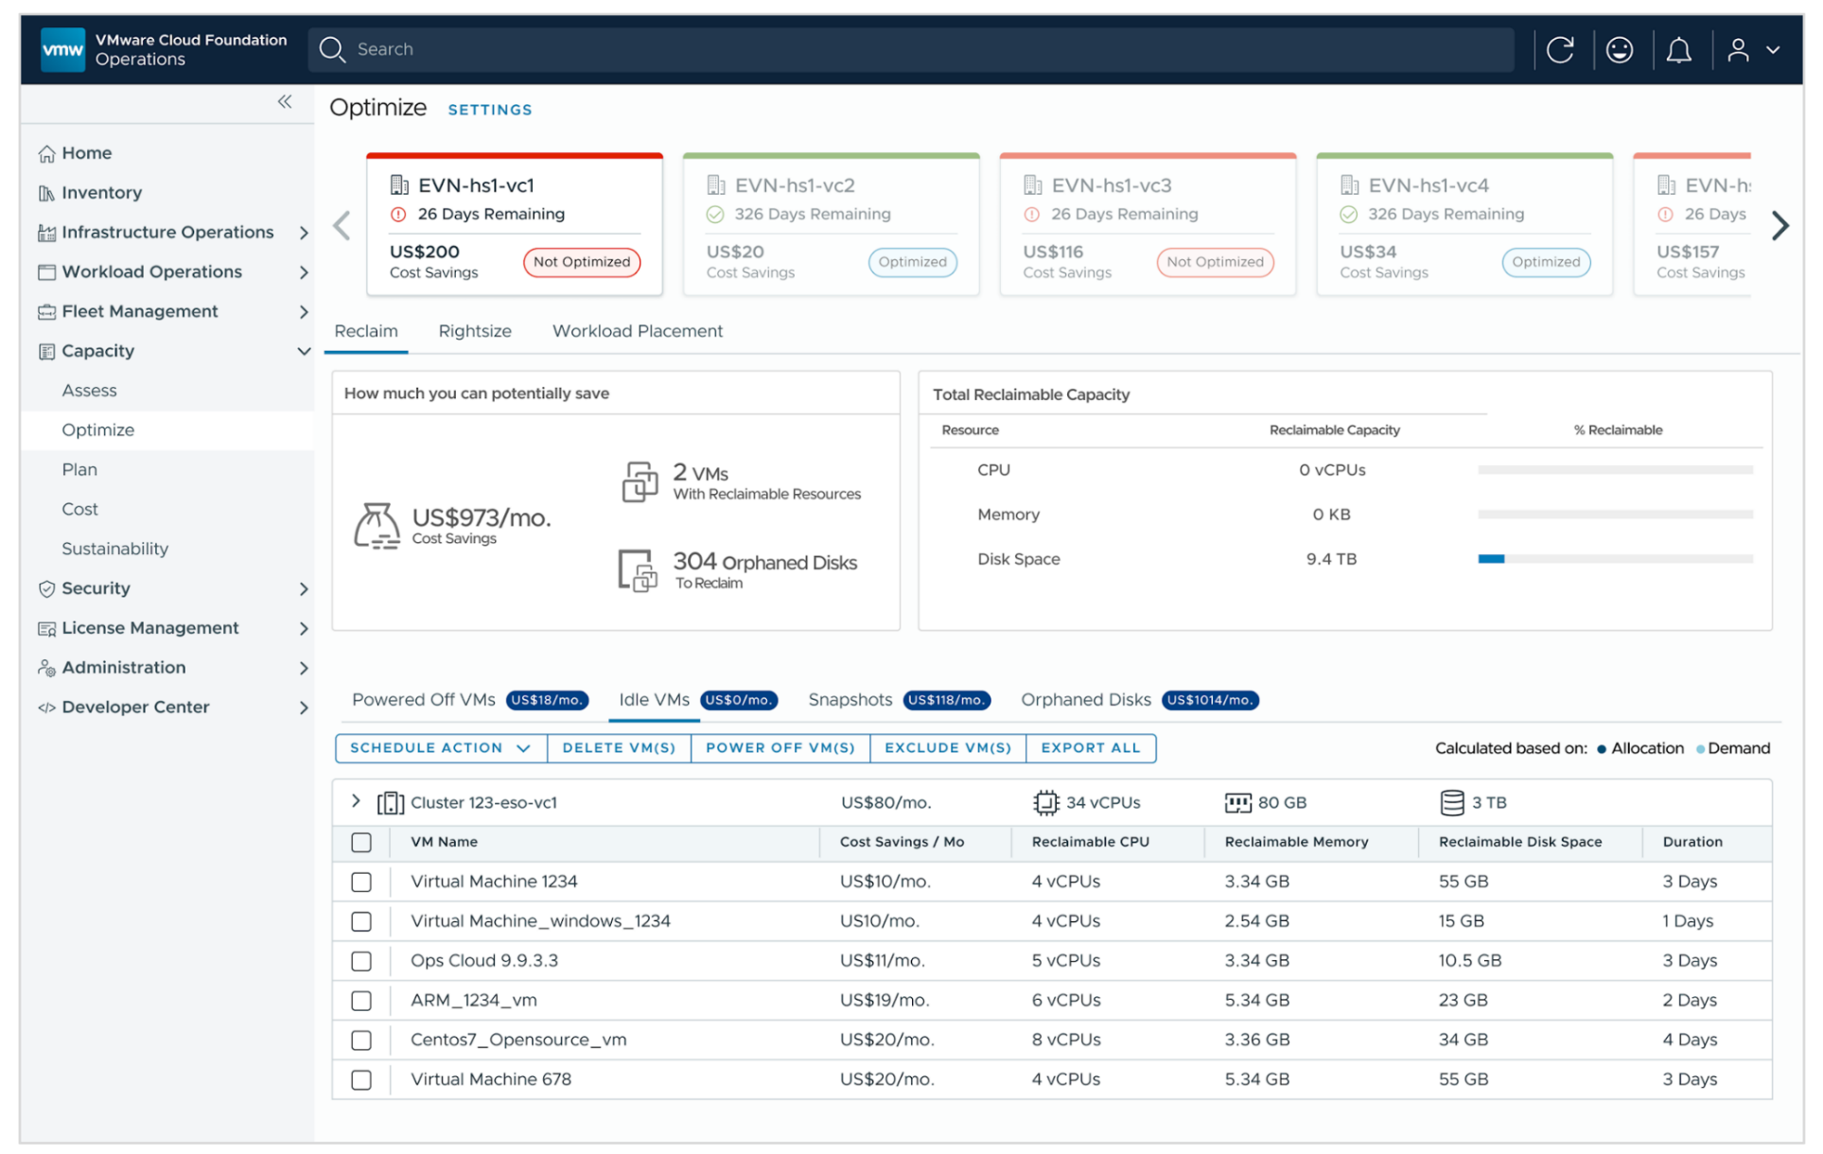This screenshot has width=1823, height=1154.
Task: Click the Disk Space reclaimable progress bar
Action: point(1614,559)
